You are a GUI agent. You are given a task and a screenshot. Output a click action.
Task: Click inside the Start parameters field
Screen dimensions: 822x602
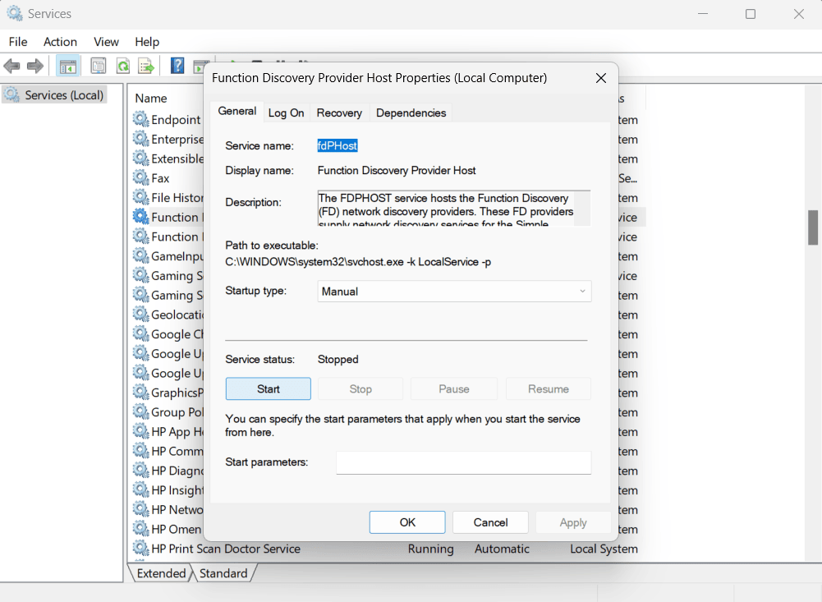click(463, 462)
